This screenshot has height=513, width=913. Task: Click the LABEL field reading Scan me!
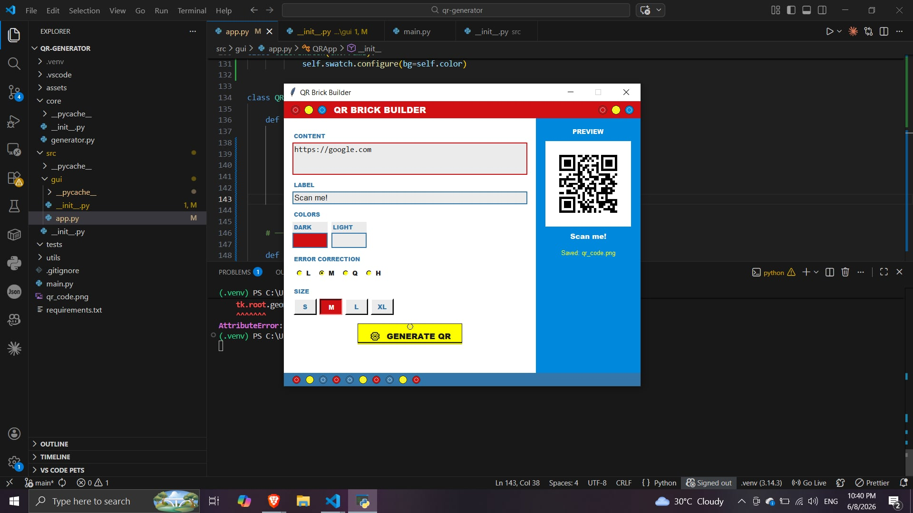coord(409,198)
